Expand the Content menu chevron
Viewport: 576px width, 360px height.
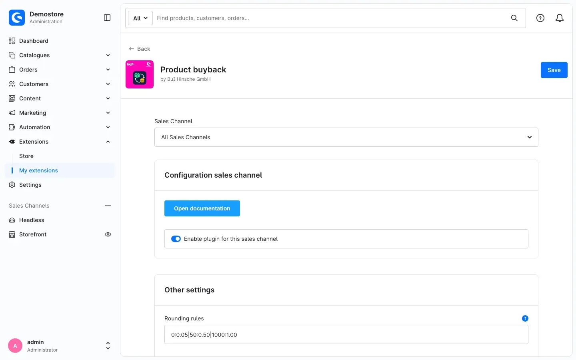coord(108,98)
